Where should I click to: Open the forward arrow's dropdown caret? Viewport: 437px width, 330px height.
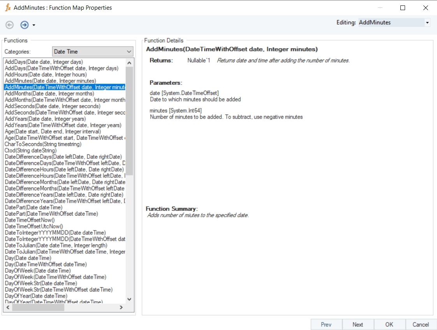click(x=34, y=25)
